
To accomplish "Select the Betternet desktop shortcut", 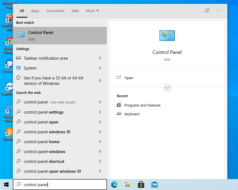I will (8, 66).
